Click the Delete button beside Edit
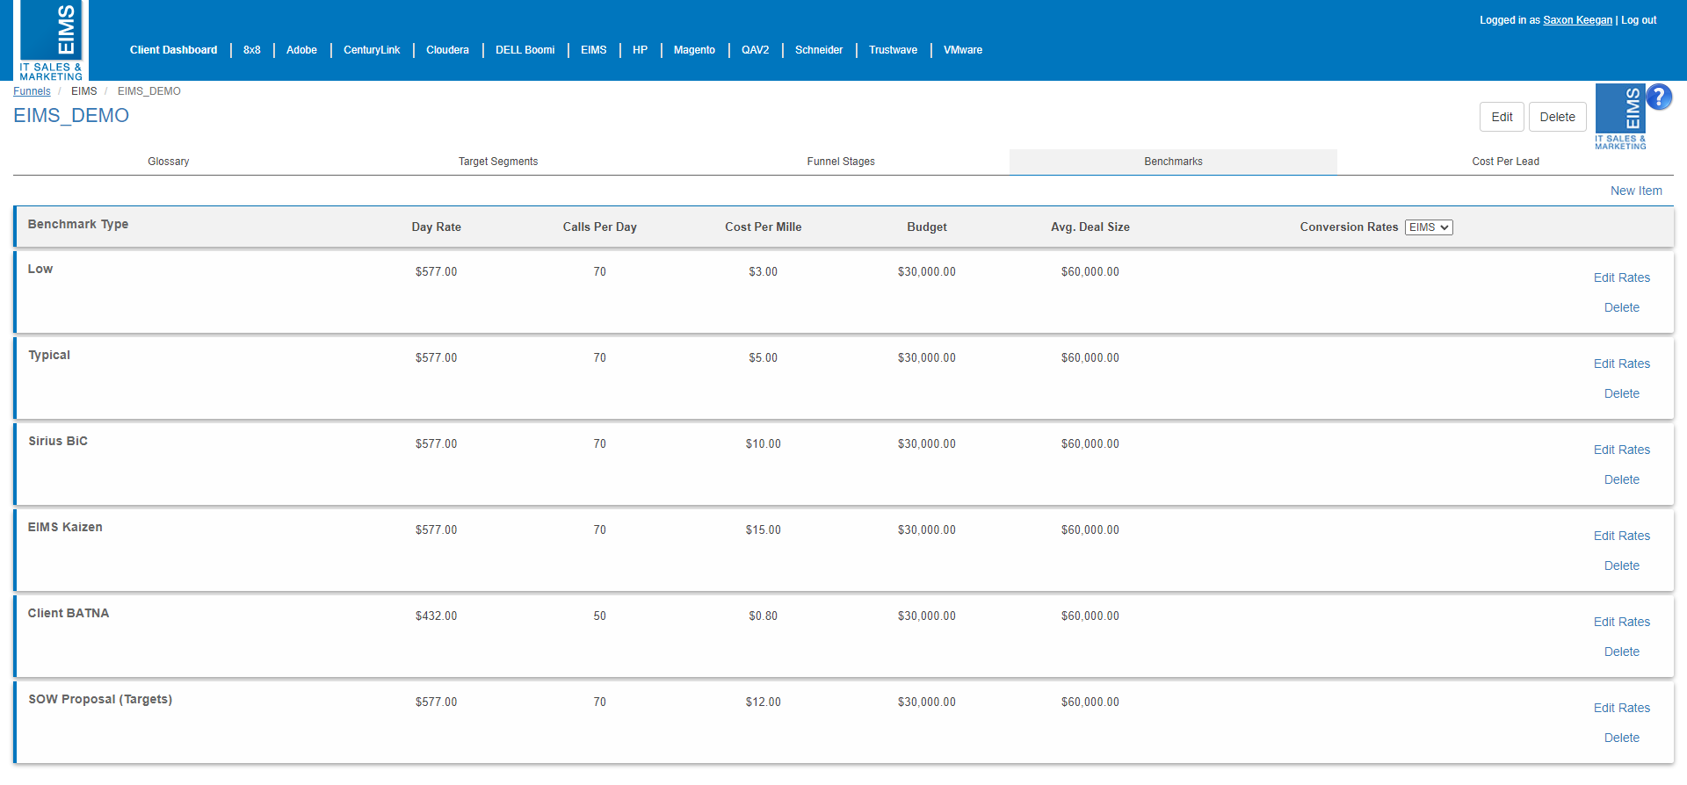Viewport: 1687px width, 785px height. [x=1557, y=117]
